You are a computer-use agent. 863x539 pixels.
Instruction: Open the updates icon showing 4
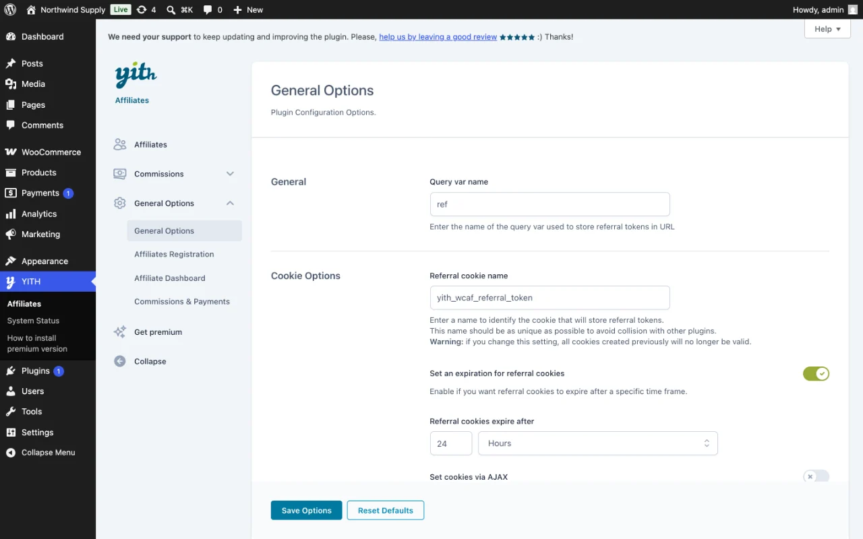pos(142,9)
